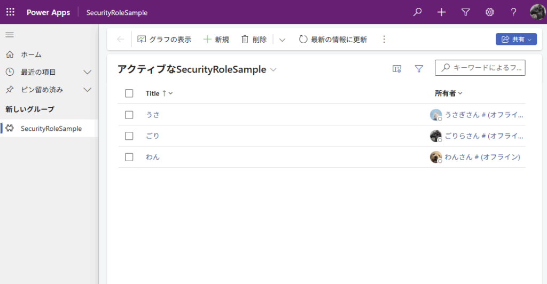Click the search magnifier in header
The width and height of the screenshot is (547, 284).
point(418,12)
